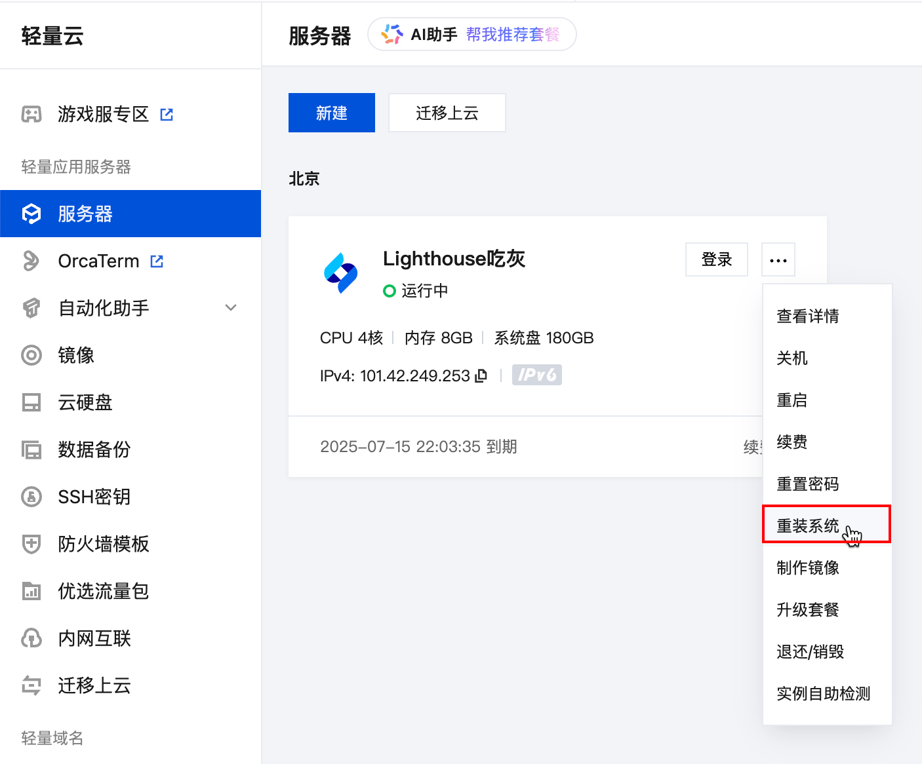Screen dimensions: 922x764
Task: Click the 内存 8GB spec text
Action: click(x=439, y=338)
